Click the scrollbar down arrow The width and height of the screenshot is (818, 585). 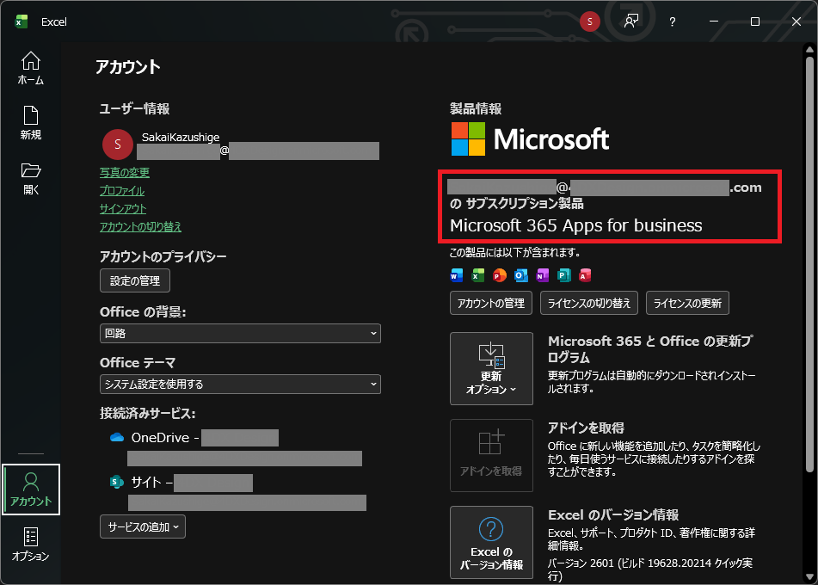pos(809,577)
